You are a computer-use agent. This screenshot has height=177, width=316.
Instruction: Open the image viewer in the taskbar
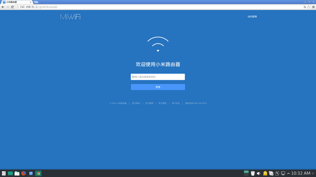tap(31, 174)
